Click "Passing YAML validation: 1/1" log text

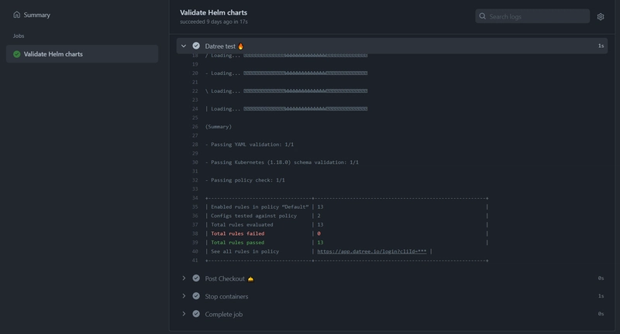253,145
